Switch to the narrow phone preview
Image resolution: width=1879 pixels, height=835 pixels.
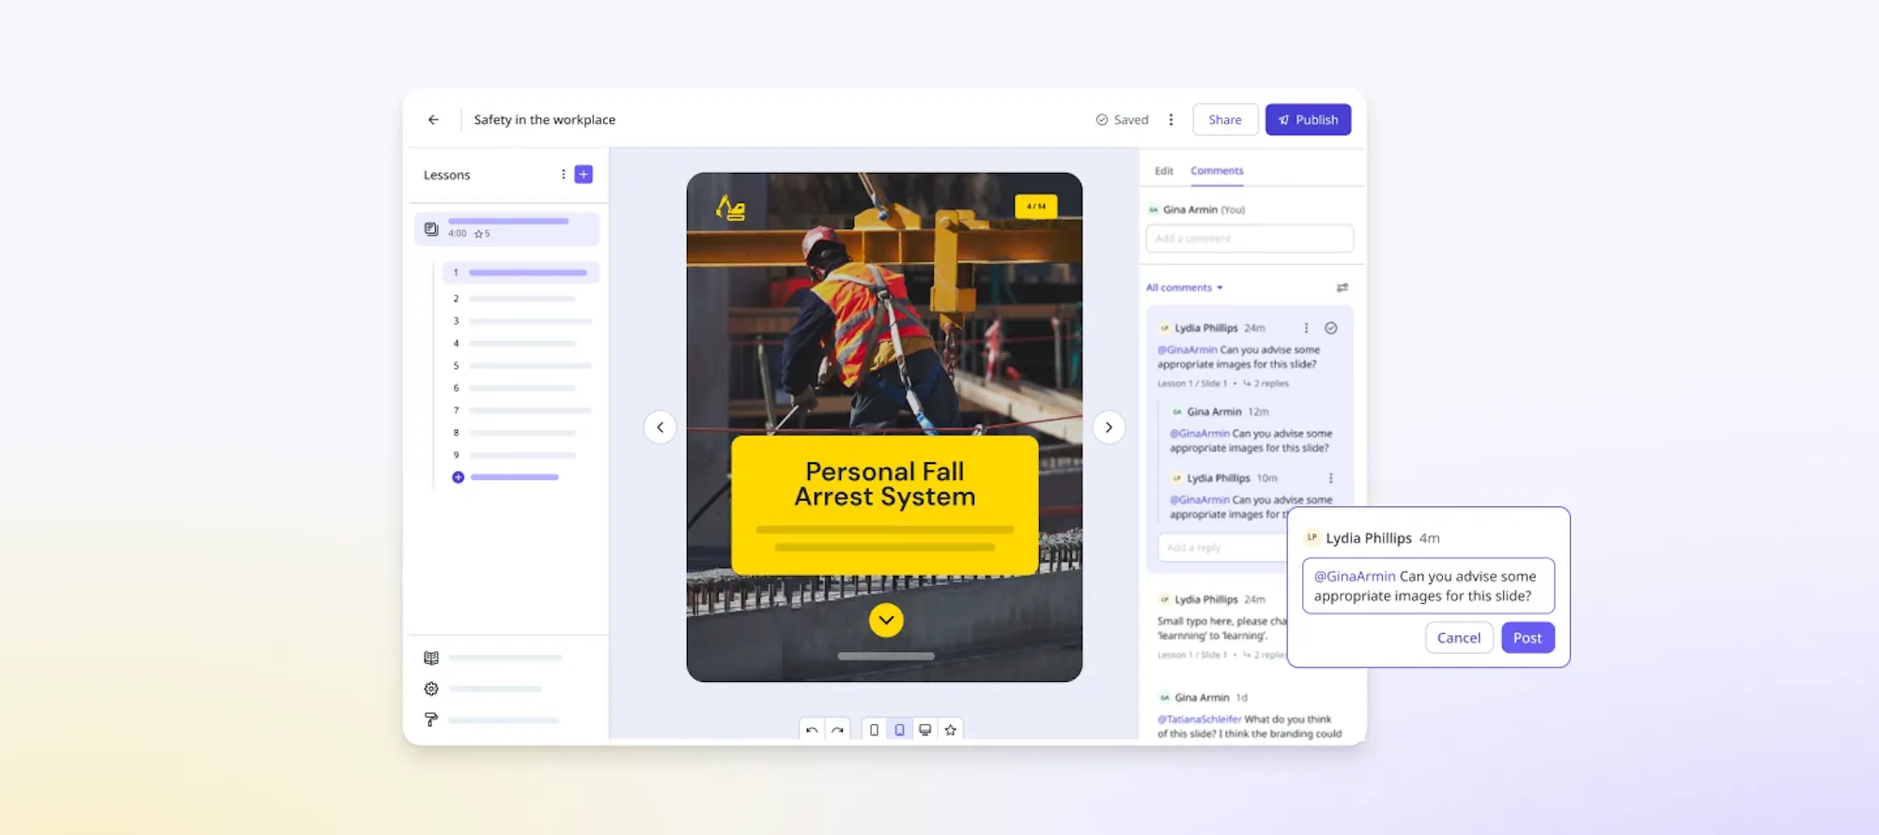click(x=874, y=730)
